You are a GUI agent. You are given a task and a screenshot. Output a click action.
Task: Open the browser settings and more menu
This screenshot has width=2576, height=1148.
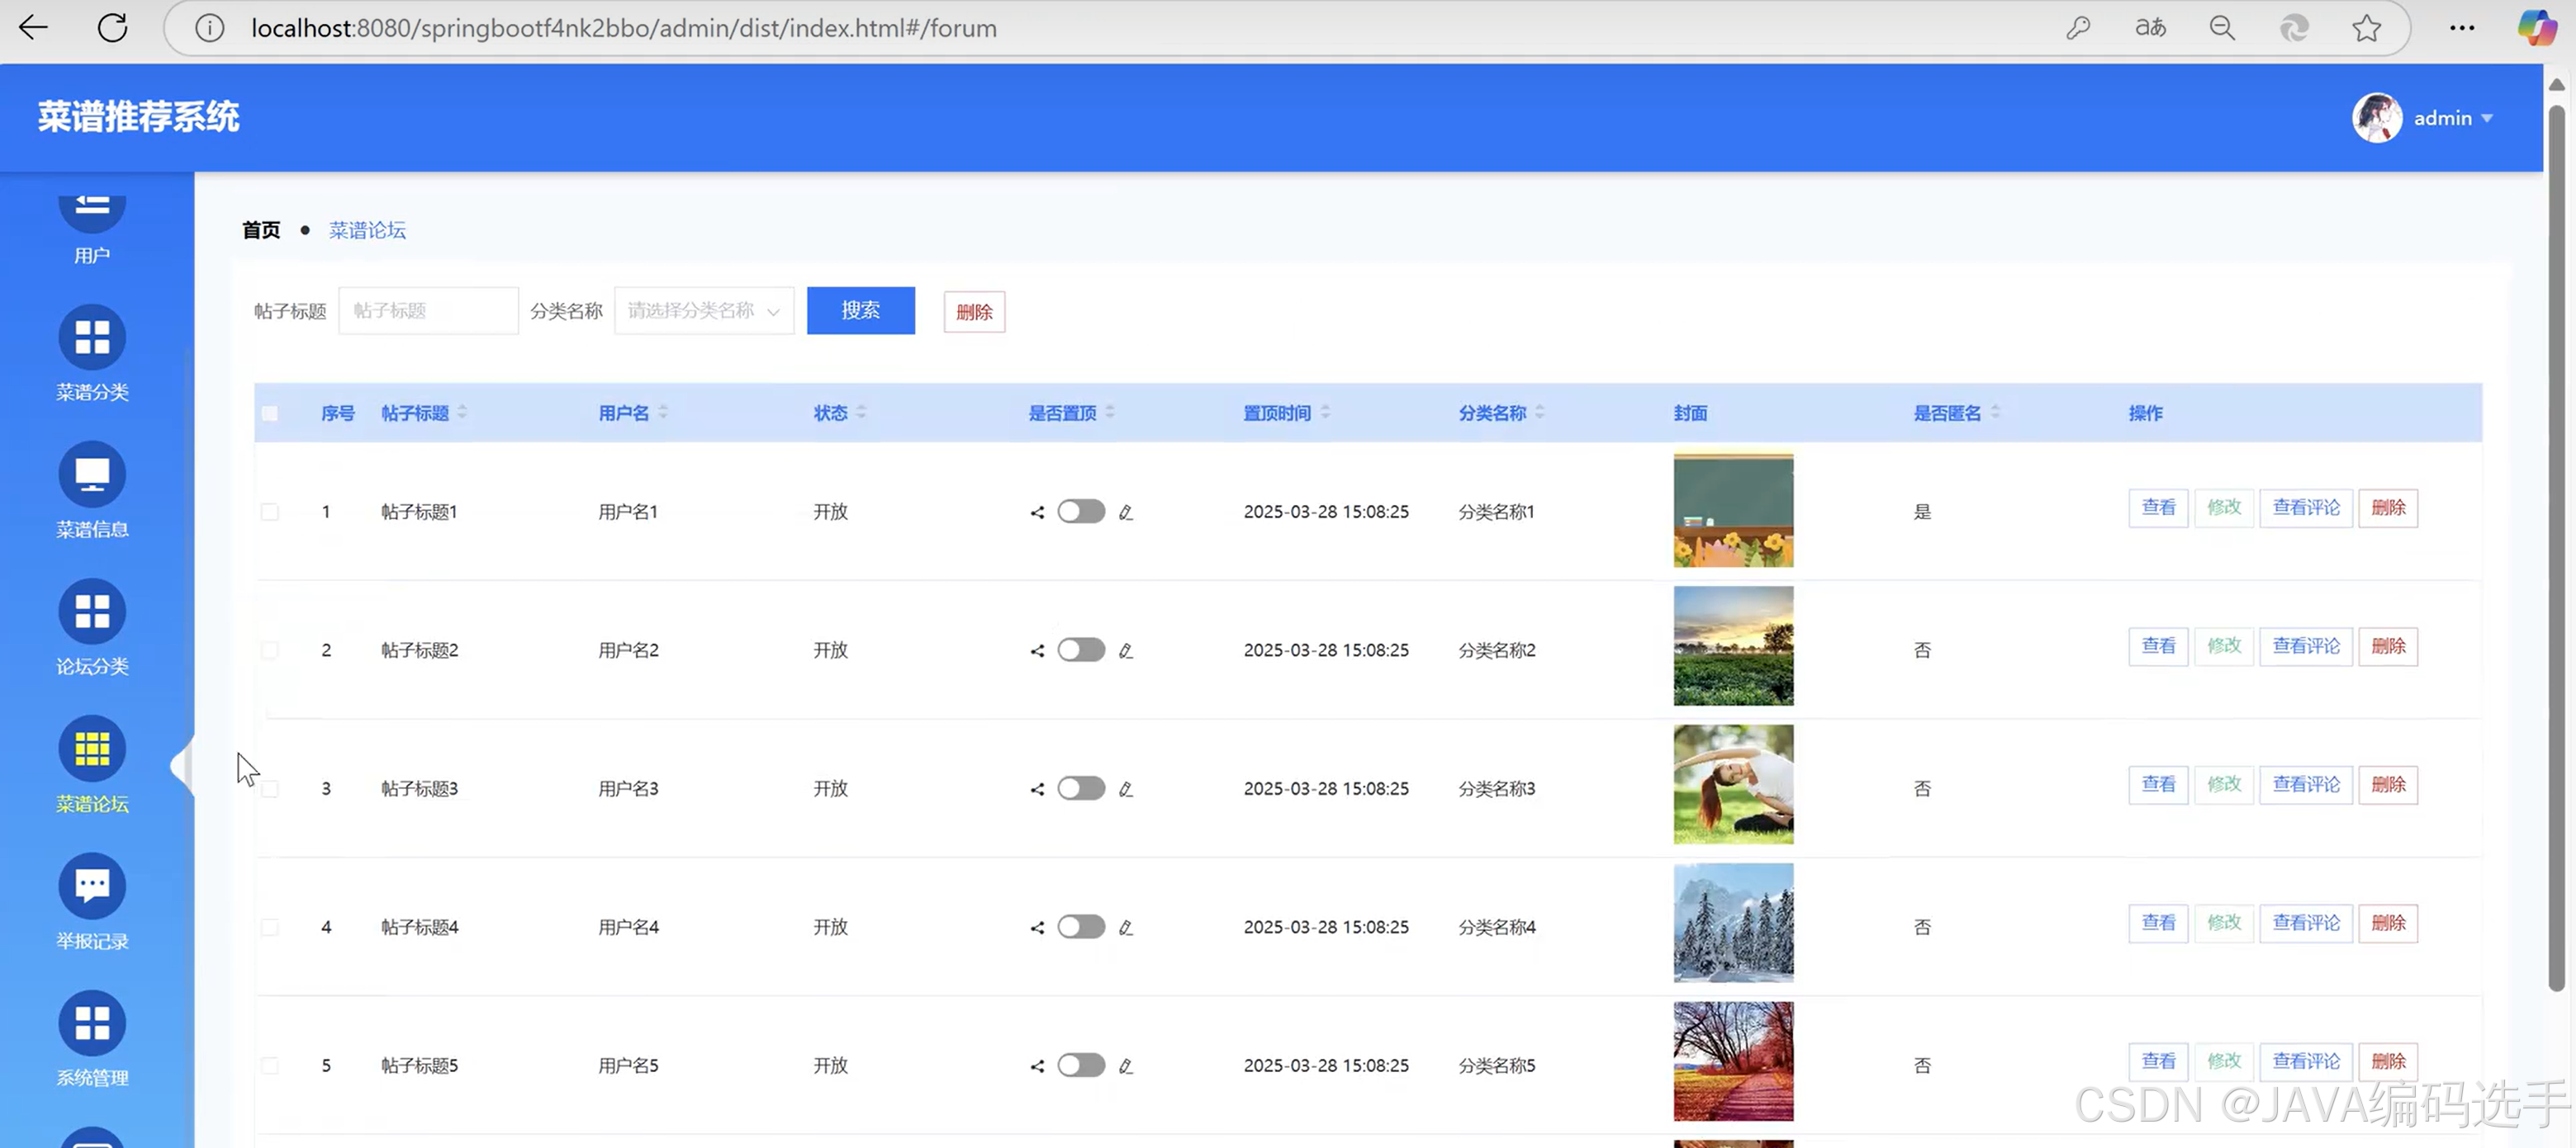tap(2462, 28)
